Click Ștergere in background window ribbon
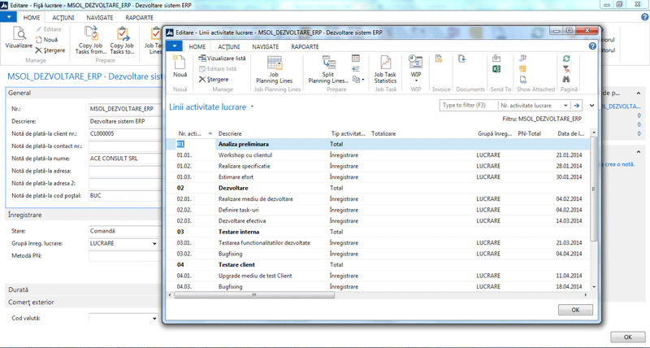This screenshot has height=348, width=650. coord(50,50)
